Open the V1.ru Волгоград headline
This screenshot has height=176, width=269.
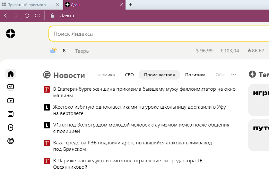[141, 128]
